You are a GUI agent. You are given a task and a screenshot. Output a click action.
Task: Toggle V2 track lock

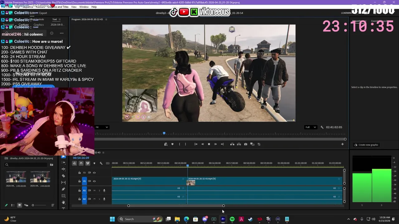point(79,173)
